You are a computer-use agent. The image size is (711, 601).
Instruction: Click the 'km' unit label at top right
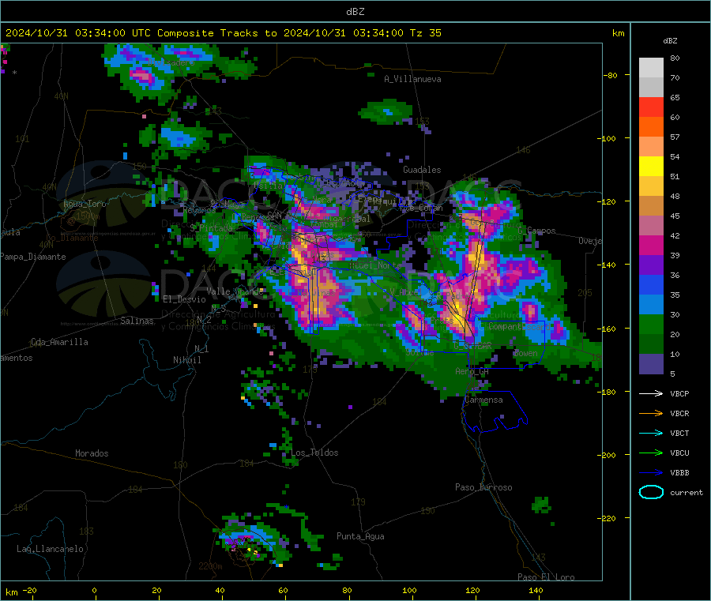618,33
